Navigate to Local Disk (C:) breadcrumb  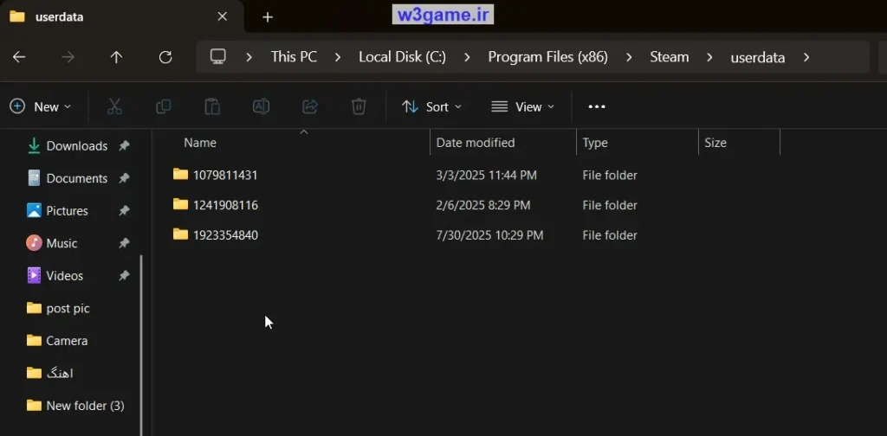pyautogui.click(x=402, y=57)
